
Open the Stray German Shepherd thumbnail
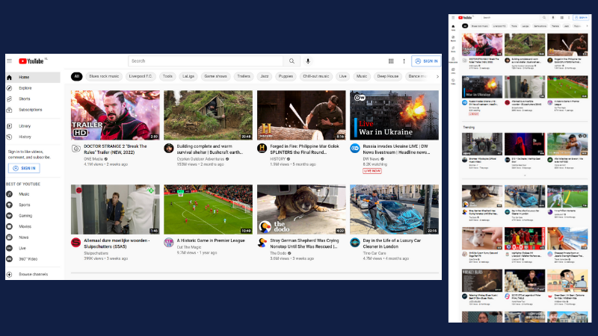click(x=301, y=210)
